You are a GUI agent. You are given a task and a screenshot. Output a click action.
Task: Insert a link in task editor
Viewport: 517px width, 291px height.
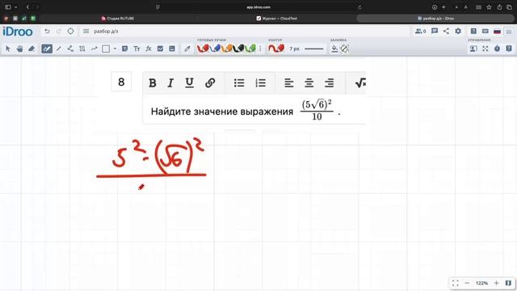pos(210,82)
